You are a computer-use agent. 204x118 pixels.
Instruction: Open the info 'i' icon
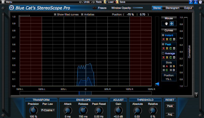pyautogui.click(x=195, y=2)
